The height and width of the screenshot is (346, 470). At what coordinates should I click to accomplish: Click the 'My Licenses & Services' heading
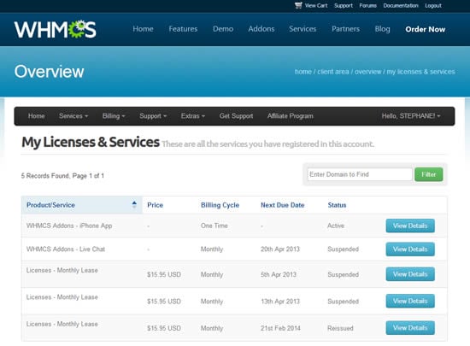pos(91,142)
